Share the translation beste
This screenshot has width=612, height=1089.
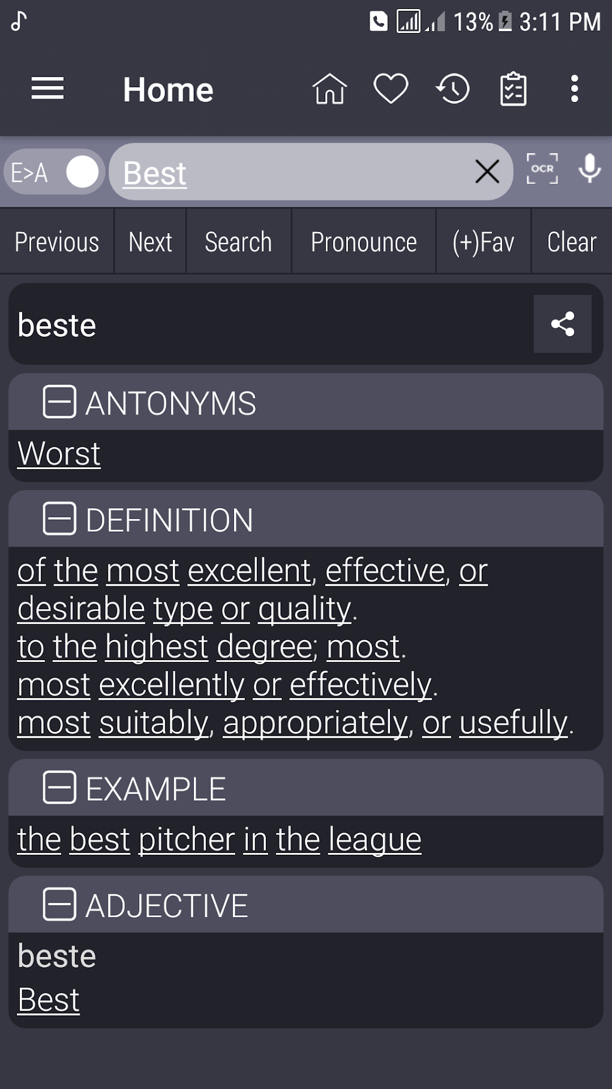click(562, 324)
